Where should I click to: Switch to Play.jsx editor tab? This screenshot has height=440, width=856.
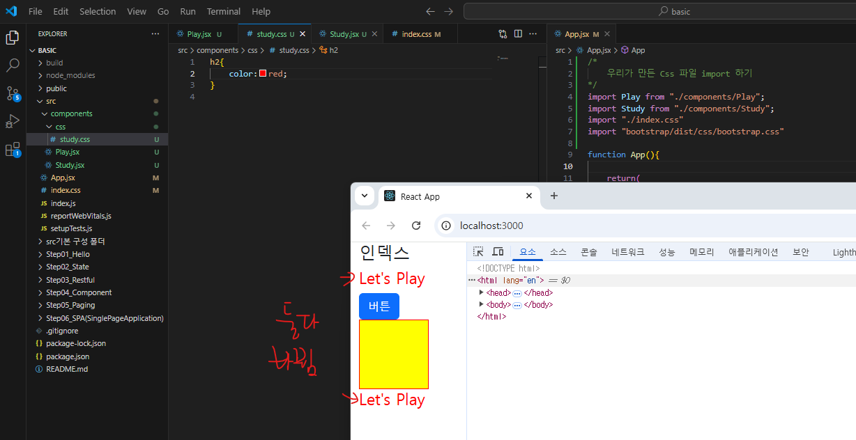[x=203, y=33]
